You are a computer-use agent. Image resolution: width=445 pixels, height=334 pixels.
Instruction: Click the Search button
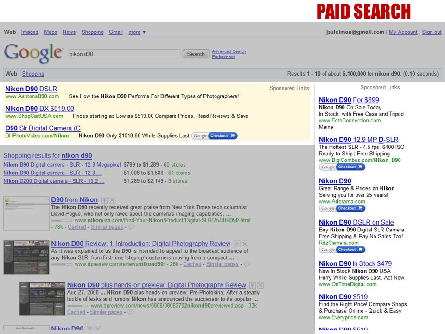coord(196,54)
